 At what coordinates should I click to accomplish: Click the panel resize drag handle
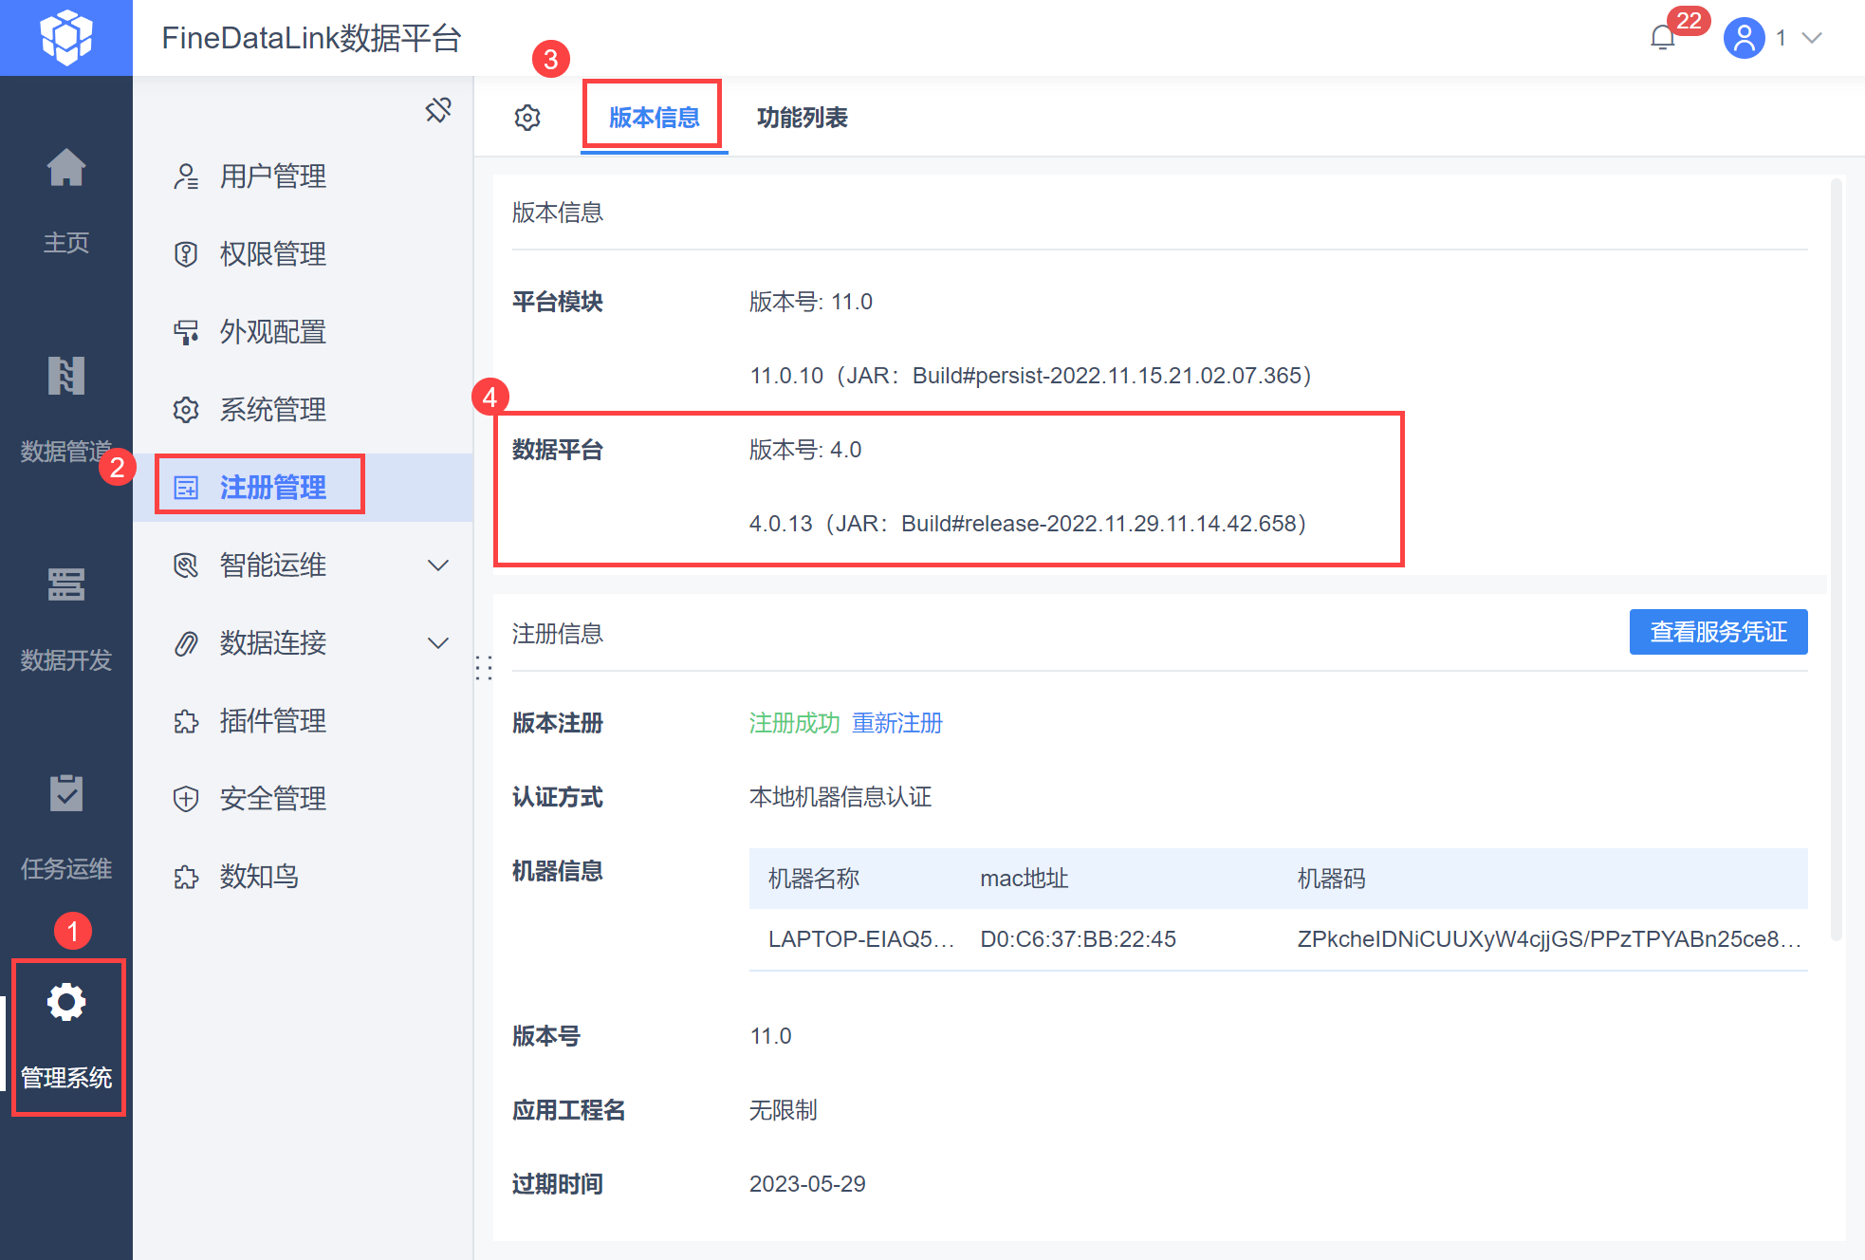click(x=483, y=668)
